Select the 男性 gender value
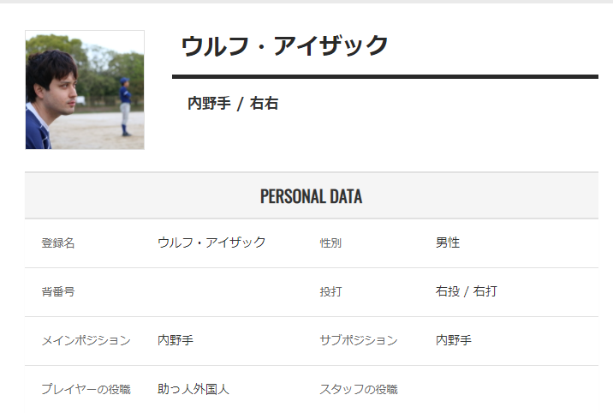The width and height of the screenshot is (613, 413). [448, 242]
